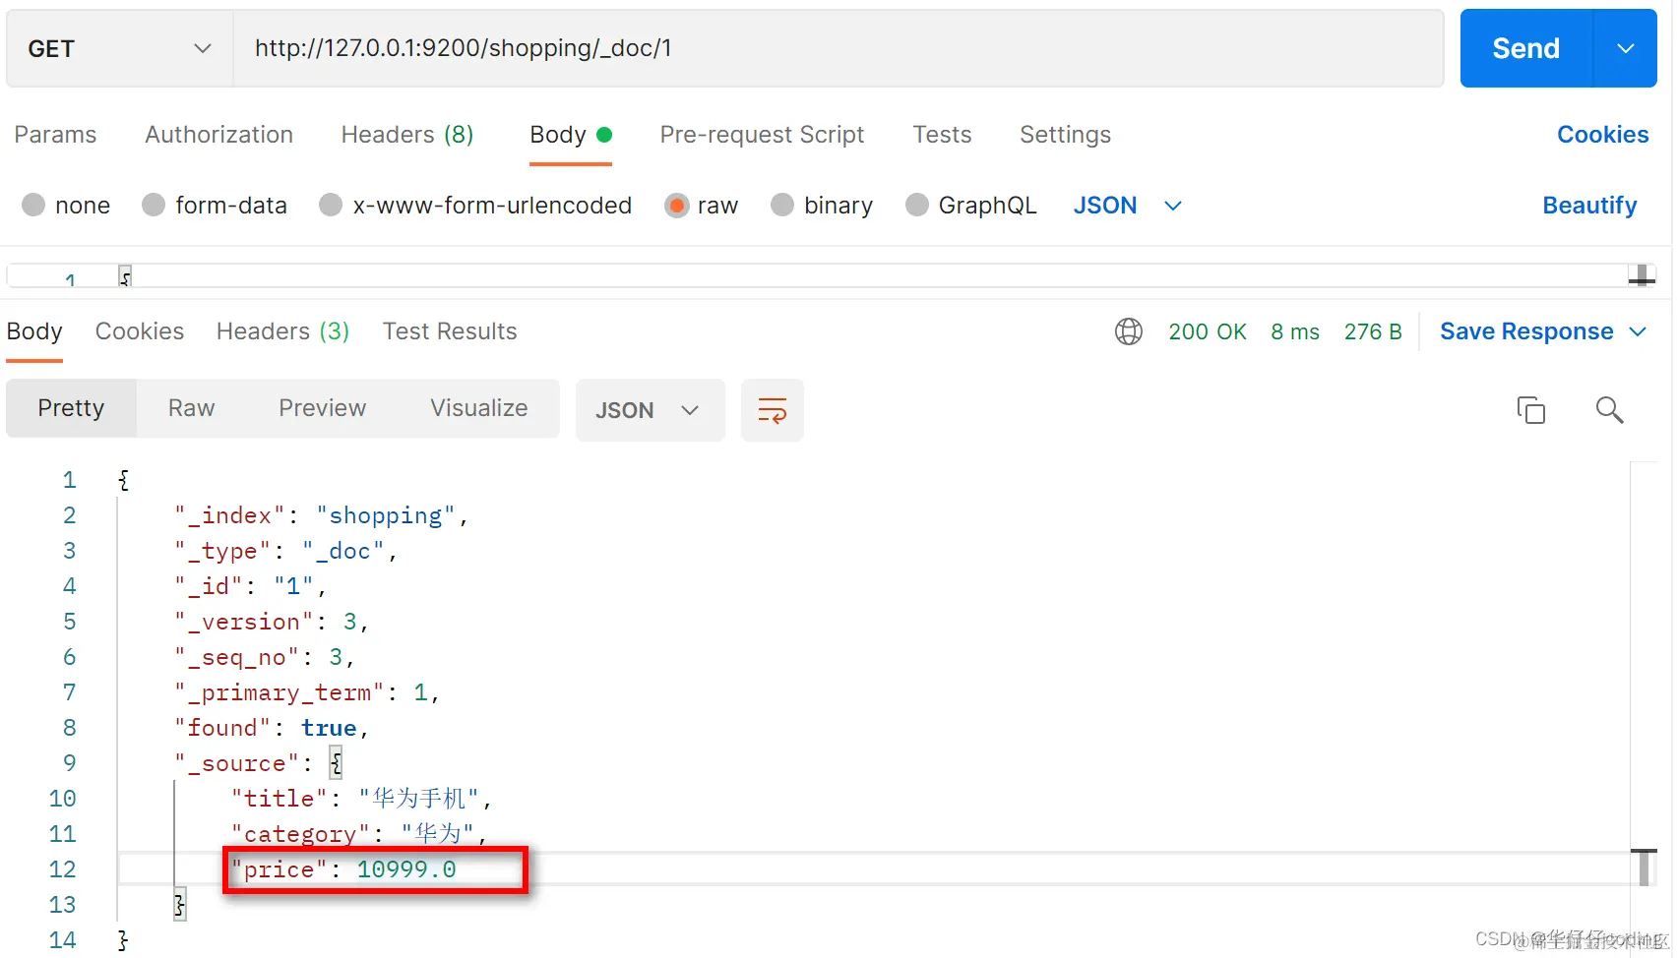Viewport: 1677px width, 958px height.
Task: Click the "_seq_no" key on line 6
Action: (x=237, y=657)
